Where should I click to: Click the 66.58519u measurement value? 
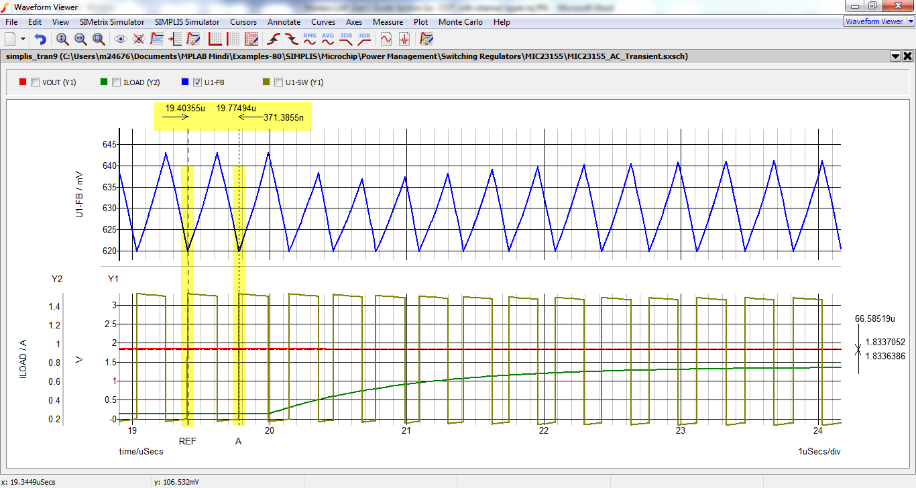[876, 318]
